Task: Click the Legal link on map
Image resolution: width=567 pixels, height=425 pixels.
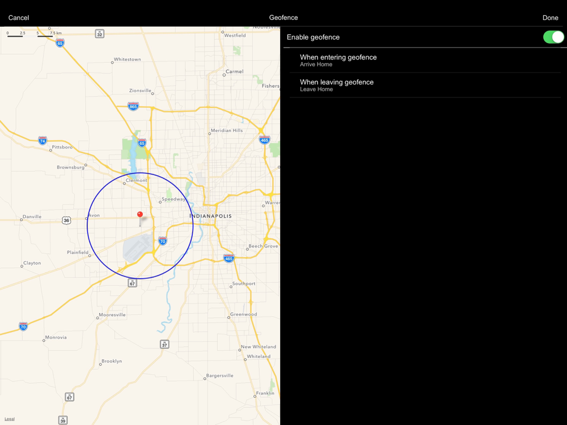Action: coord(10,419)
